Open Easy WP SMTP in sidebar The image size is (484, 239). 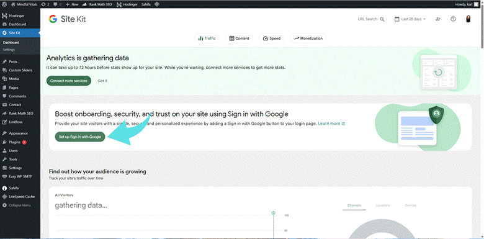pyautogui.click(x=20, y=177)
